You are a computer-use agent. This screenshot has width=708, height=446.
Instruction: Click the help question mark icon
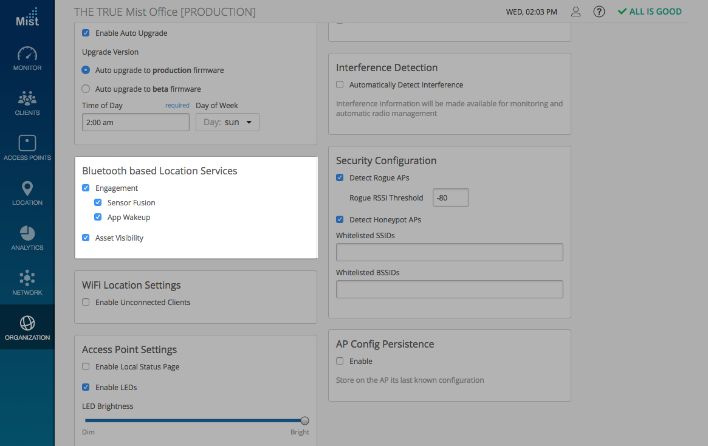coord(599,12)
